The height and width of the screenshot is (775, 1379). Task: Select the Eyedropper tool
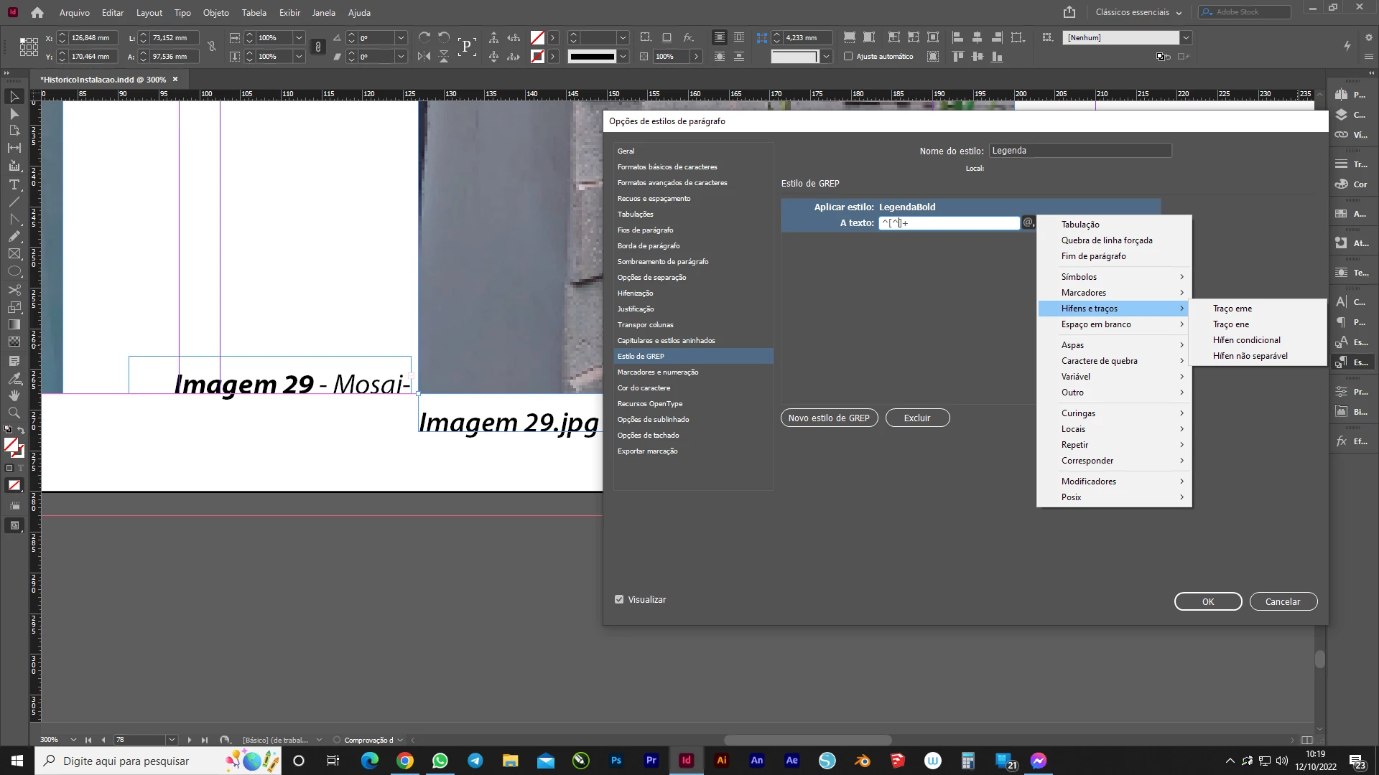click(x=14, y=378)
